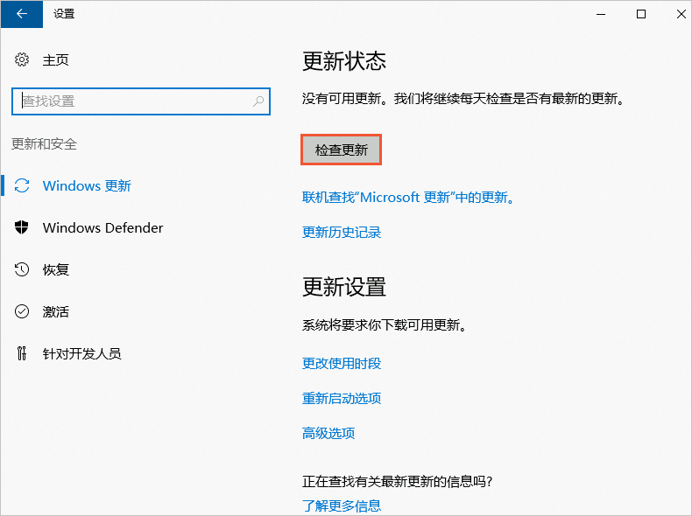Open 联机查找 Microsoft 更新 link
This screenshot has height=516, width=692.
pyautogui.click(x=408, y=198)
